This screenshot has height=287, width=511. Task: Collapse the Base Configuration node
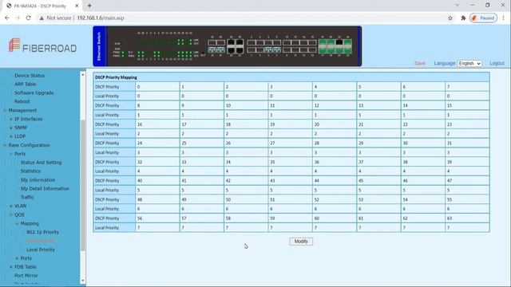pyautogui.click(x=5, y=145)
